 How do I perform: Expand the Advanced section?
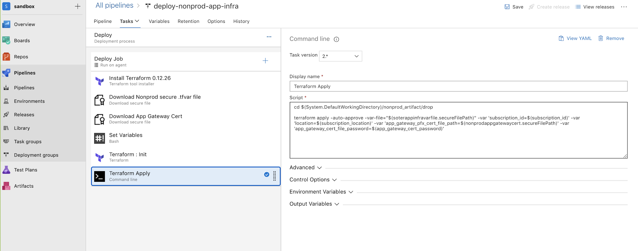[305, 168]
